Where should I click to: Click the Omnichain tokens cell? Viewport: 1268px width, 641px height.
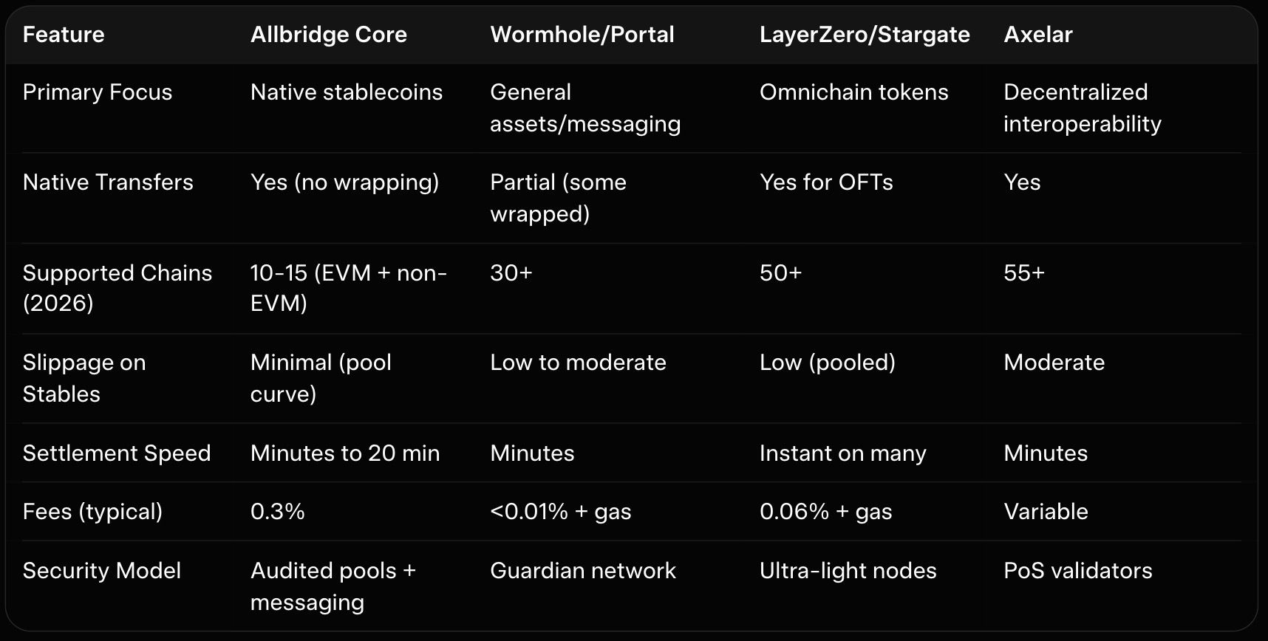pos(853,92)
